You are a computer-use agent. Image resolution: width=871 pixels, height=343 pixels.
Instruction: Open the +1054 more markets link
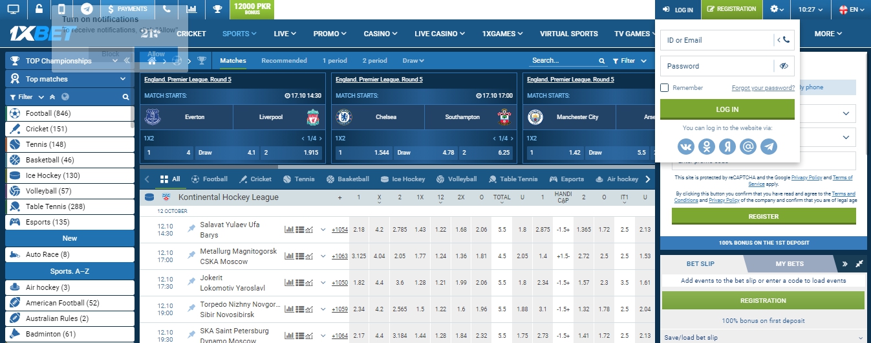coord(339,230)
